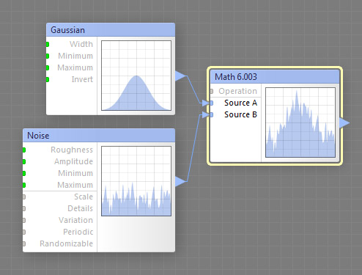The image size is (362, 275).
Task: Click the Gaussian node output arrow
Action: coord(180,76)
